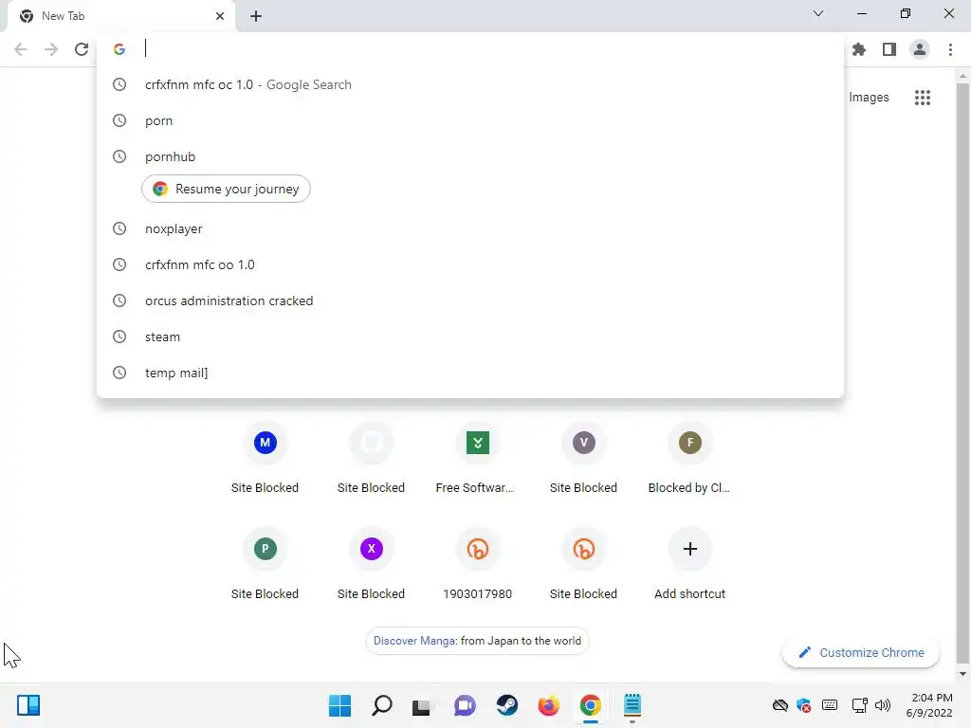Screen dimensions: 971x728
Task: Select the New Tab tab
Action: pos(120,16)
